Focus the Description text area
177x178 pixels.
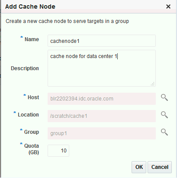(102, 68)
